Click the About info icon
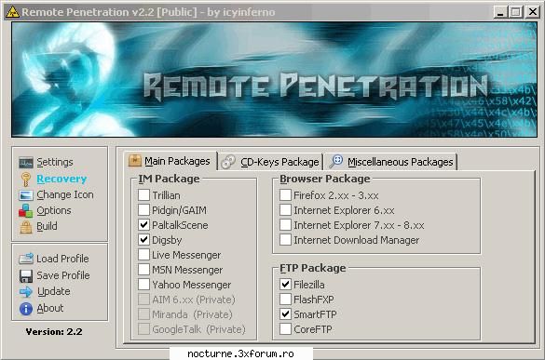 pos(26,308)
